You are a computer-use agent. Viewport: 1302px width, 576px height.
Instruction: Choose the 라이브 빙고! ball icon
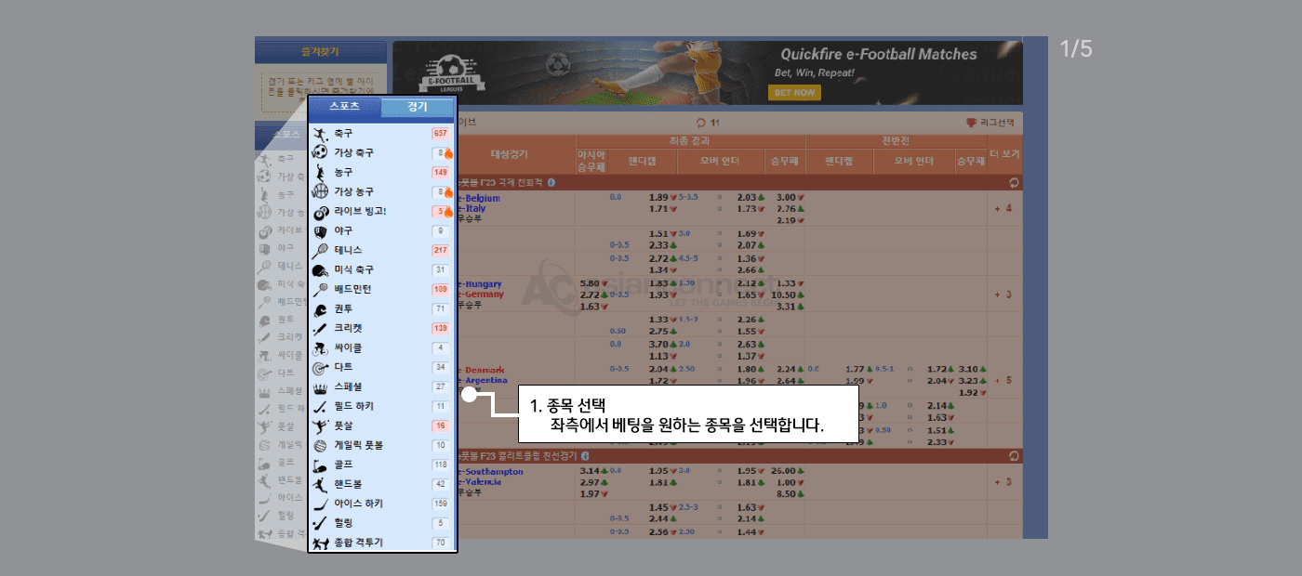[x=320, y=212]
